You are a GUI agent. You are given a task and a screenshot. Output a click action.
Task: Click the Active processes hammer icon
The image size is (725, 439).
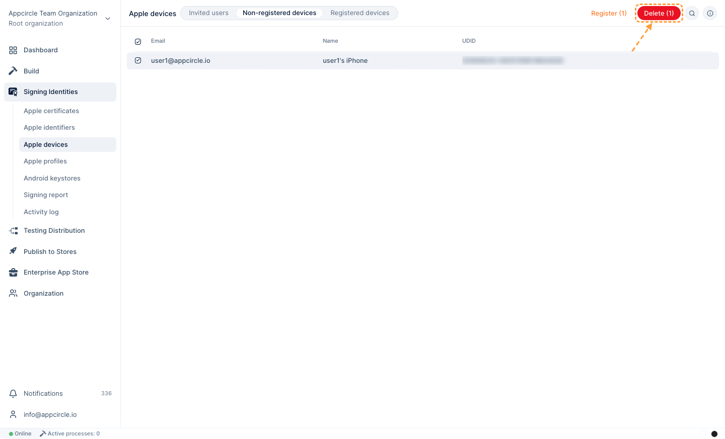tap(43, 433)
